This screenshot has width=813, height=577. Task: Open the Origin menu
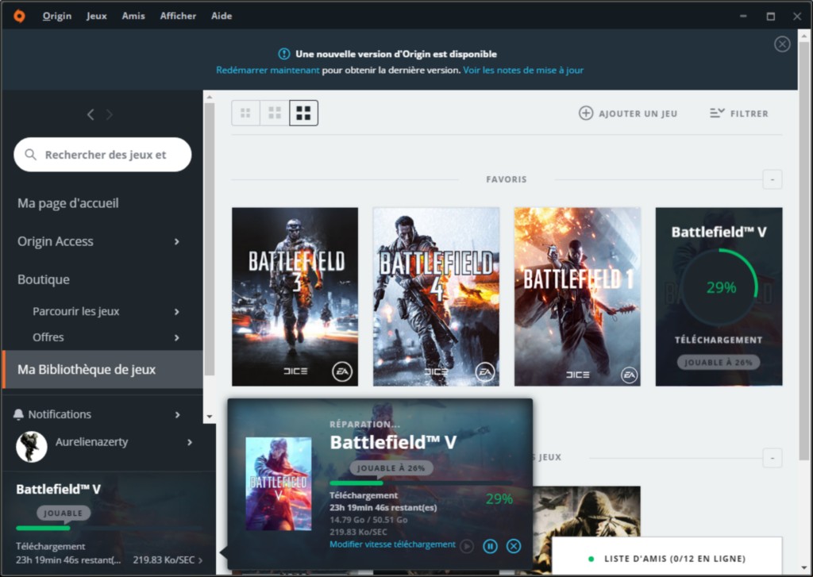[x=57, y=16]
